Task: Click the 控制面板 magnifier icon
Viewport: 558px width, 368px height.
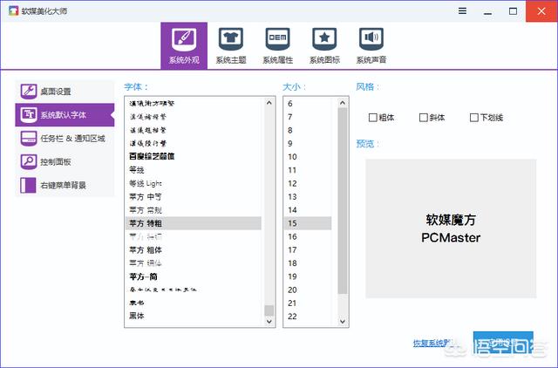Action: pyautogui.click(x=28, y=161)
